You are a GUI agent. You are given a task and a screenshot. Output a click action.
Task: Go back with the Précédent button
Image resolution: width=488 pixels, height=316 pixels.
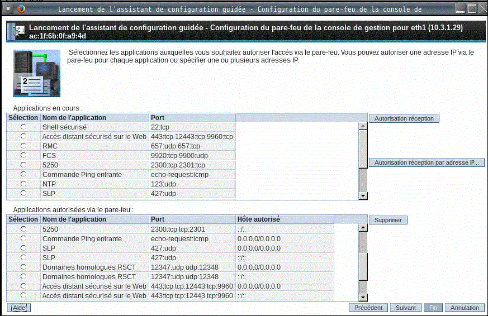click(x=368, y=308)
